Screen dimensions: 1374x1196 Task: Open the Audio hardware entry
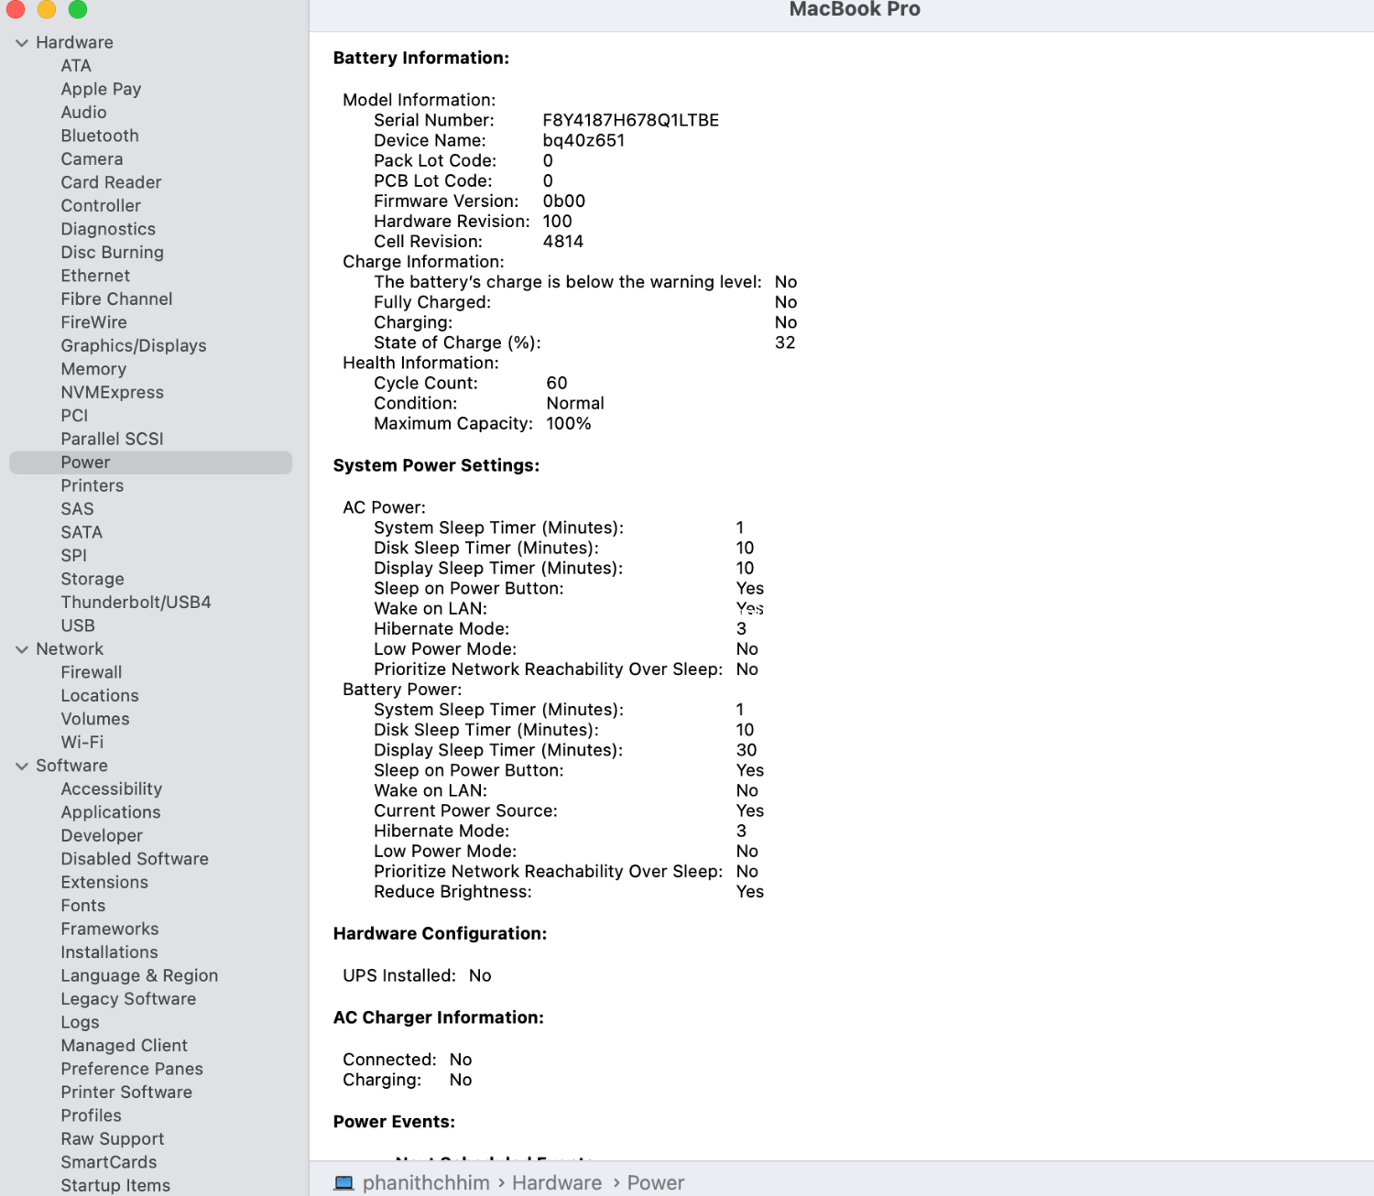(83, 113)
